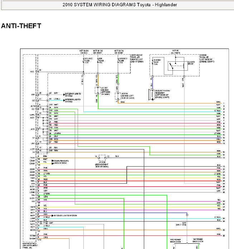The width and height of the screenshot is (234, 249).
Task: Click the K15 ORG wire label
Action: [x=54, y=139]
